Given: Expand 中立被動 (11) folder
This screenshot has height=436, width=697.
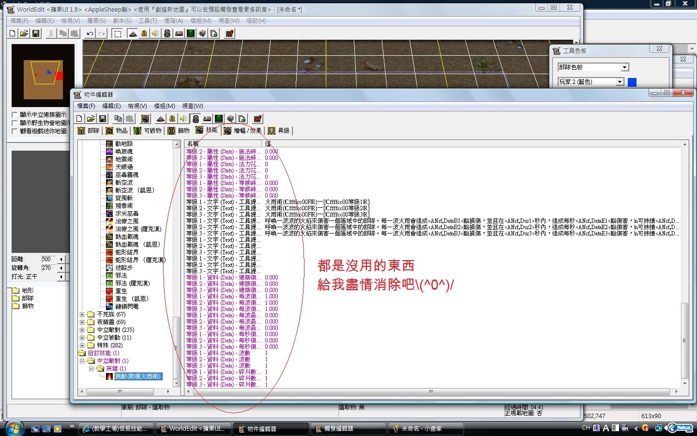Looking at the screenshot, I should 82,338.
